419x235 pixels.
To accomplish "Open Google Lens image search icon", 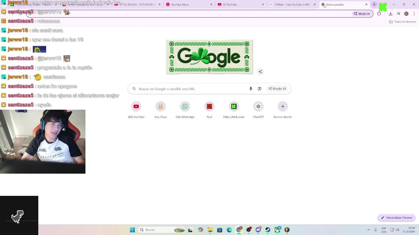I will tap(260, 89).
